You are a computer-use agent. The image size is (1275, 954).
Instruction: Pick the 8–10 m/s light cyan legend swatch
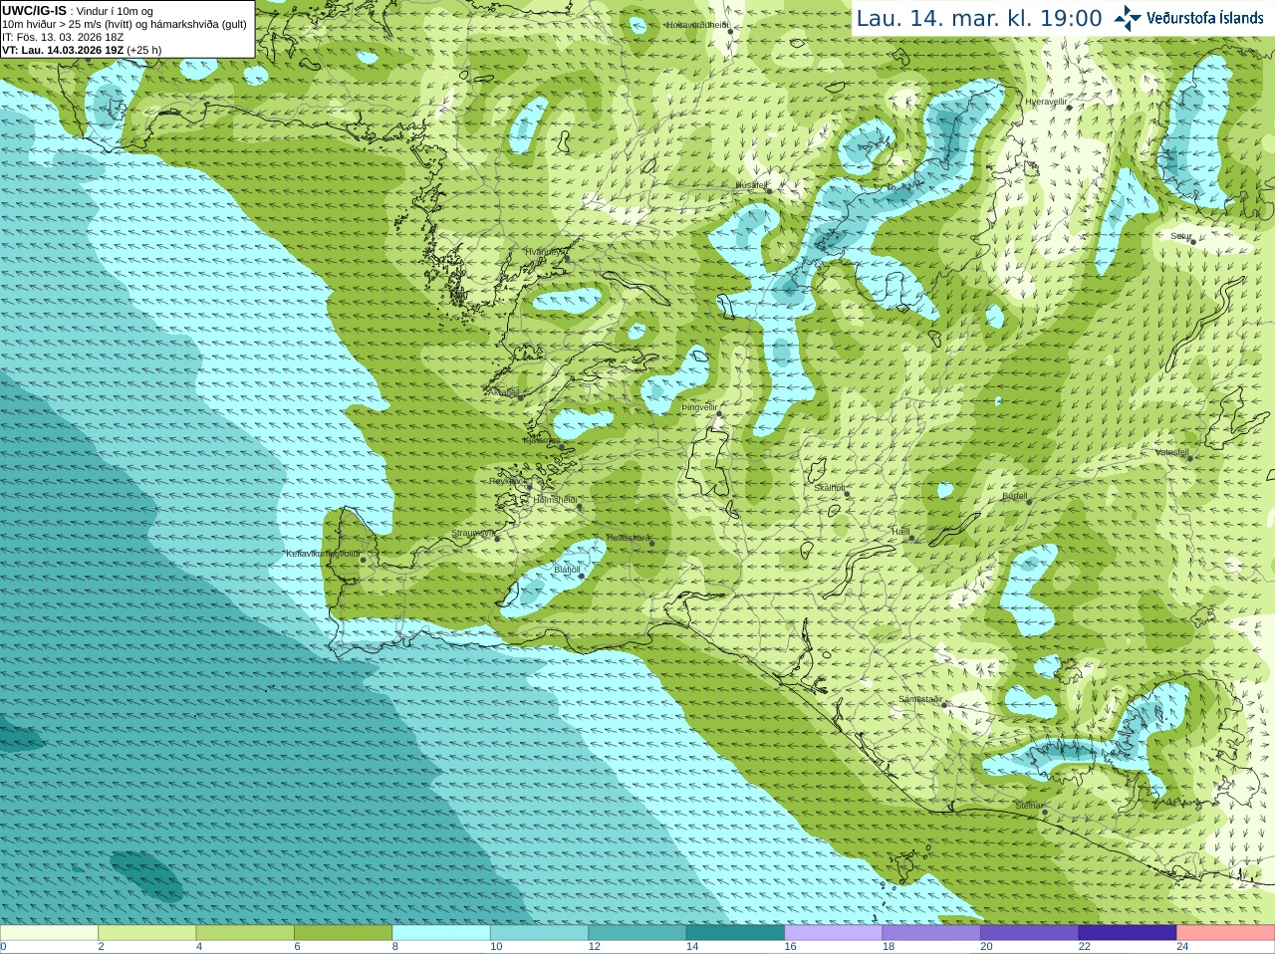(x=441, y=933)
